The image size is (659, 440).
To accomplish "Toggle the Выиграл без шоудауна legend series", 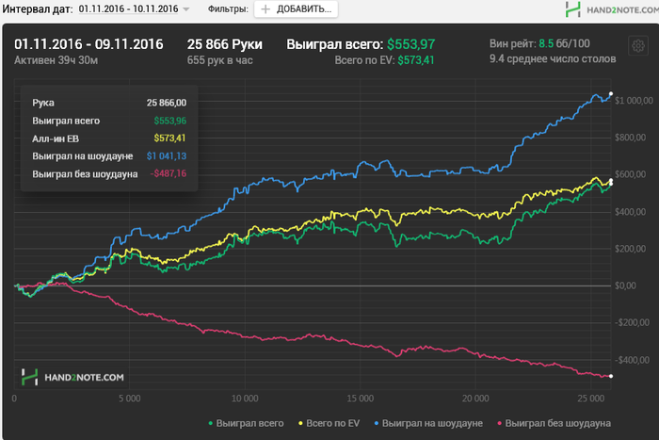I will 554,423.
